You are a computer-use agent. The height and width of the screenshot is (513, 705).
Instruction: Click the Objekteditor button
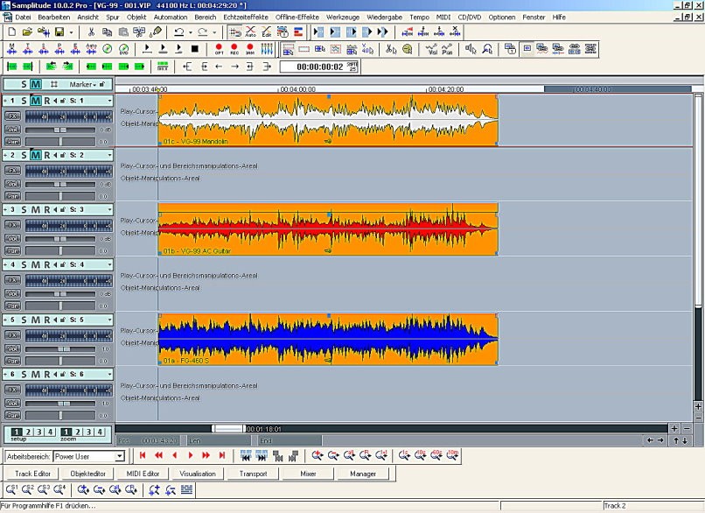87,474
